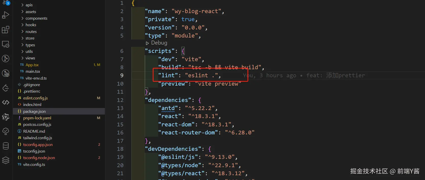
Task: Select package.json in the file tree
Action: [x=59, y=111]
